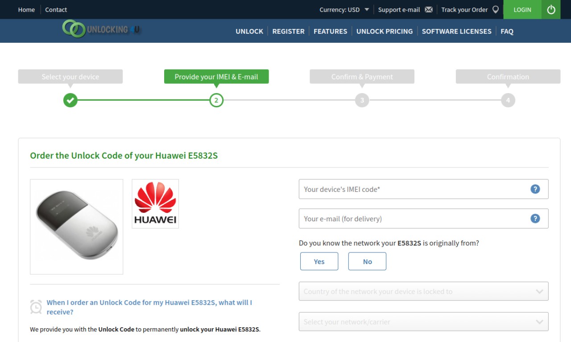Click the Unlocking4U logo
Image resolution: width=571 pixels, height=342 pixels.
click(102, 29)
